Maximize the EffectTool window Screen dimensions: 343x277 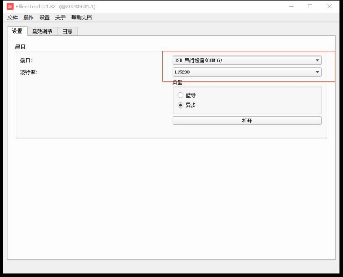pos(310,6)
